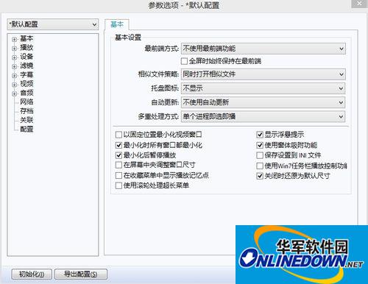The height and width of the screenshot is (284, 368).
Task: Enable 使用滚轮处理超长菜单 checkbox
Action: 118,185
